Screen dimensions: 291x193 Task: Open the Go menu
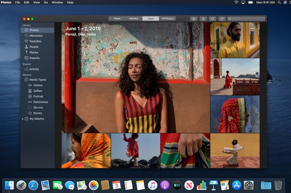point(46,3)
